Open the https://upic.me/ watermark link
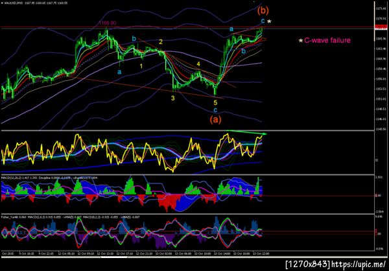The height and width of the screenshot is (271, 389). (359, 265)
